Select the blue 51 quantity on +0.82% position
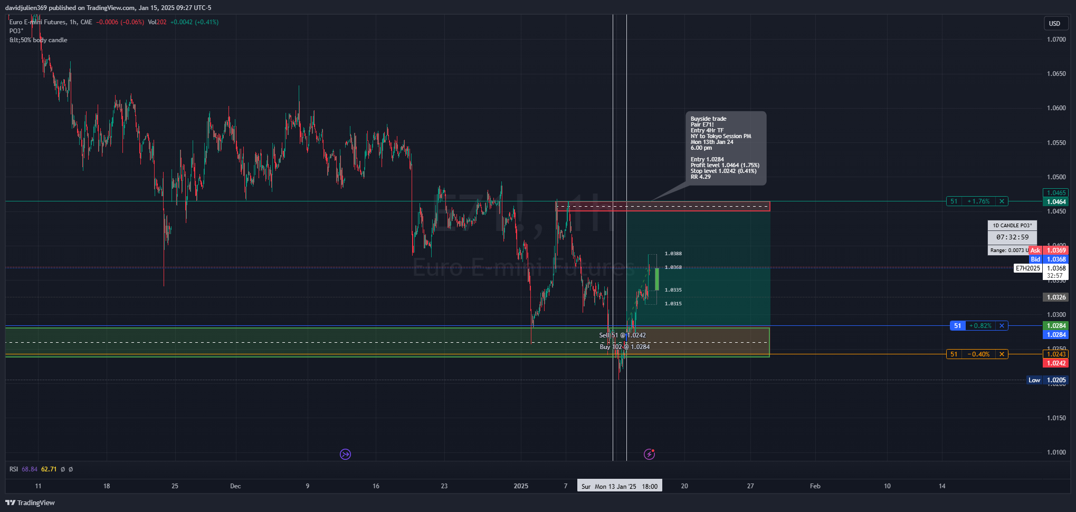The width and height of the screenshot is (1076, 512). (957, 326)
